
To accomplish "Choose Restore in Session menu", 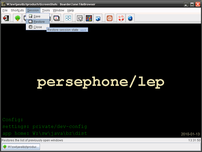I will tap(38, 22).
